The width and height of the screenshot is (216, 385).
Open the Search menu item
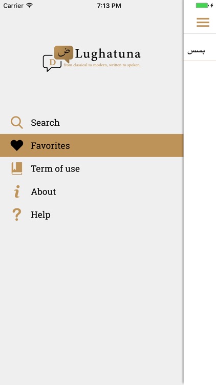click(x=92, y=123)
